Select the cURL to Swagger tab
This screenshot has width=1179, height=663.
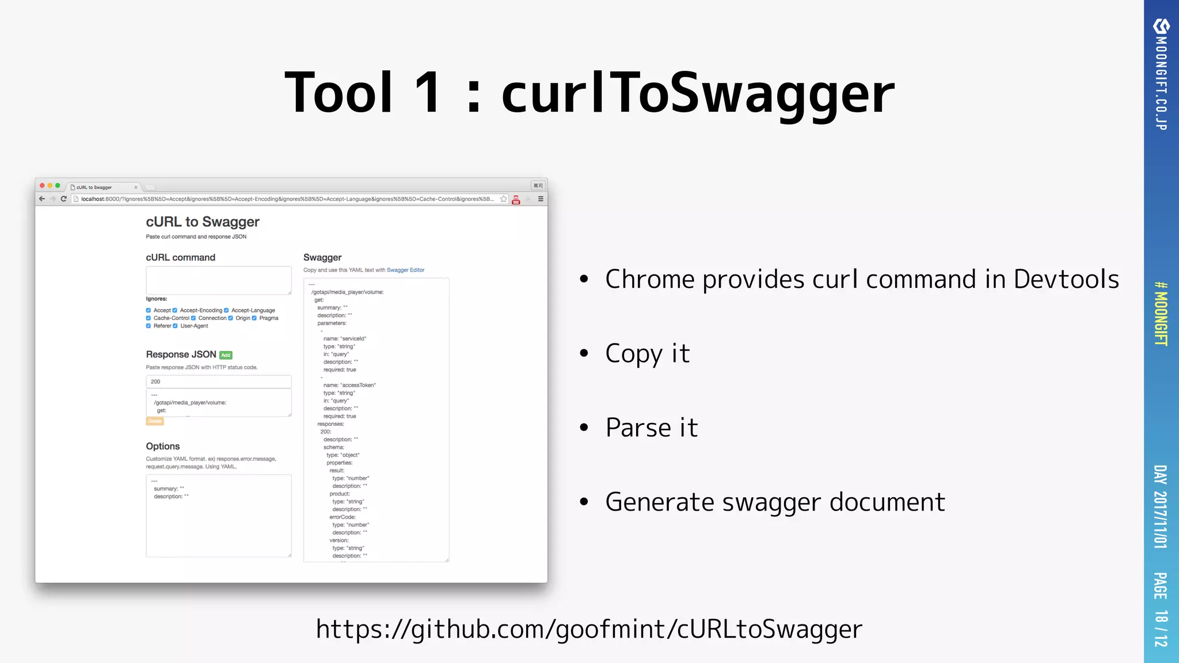coord(104,187)
